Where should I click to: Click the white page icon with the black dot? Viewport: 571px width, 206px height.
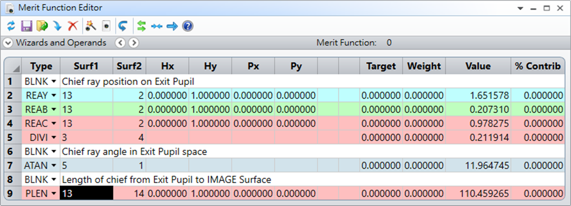pos(107,26)
